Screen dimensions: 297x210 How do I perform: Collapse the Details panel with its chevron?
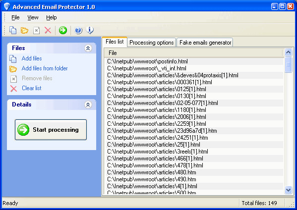point(88,105)
